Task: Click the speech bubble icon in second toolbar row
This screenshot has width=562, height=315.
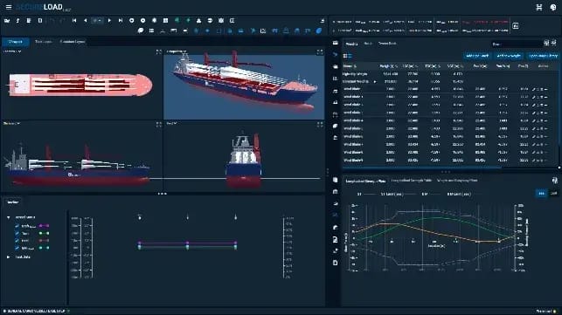Action: [141, 31]
